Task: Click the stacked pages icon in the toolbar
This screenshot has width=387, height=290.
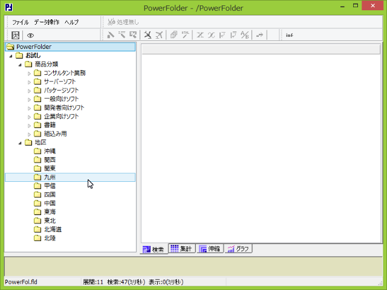Action: [x=173, y=35]
